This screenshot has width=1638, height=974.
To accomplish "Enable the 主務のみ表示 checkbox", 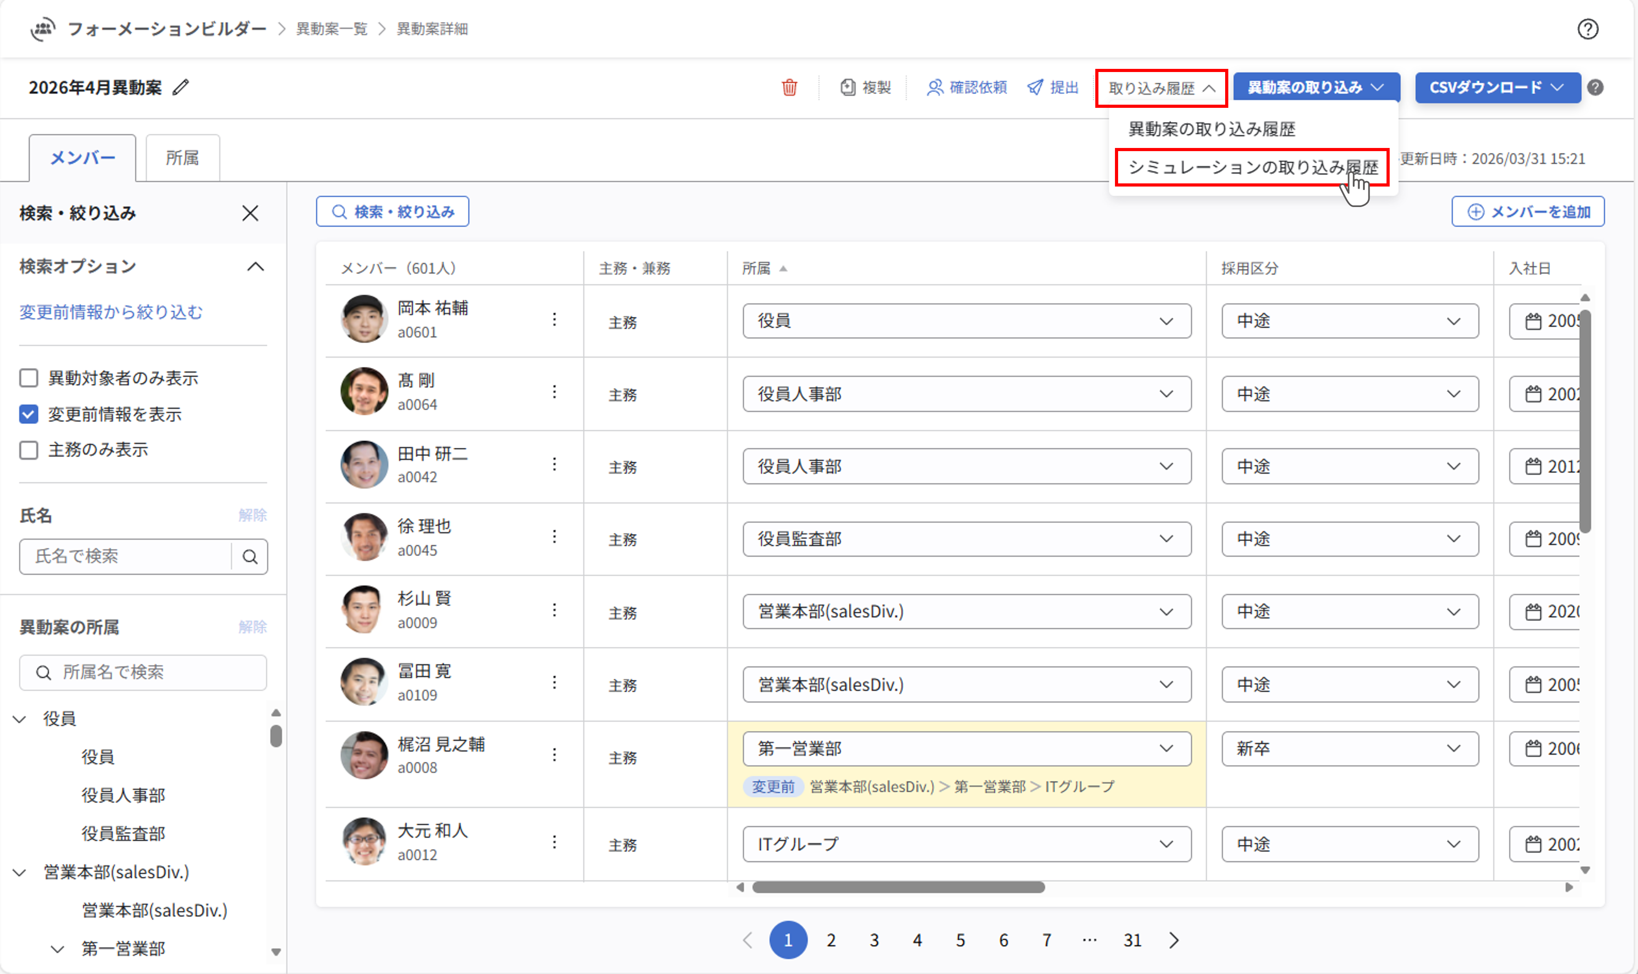I will [29, 449].
